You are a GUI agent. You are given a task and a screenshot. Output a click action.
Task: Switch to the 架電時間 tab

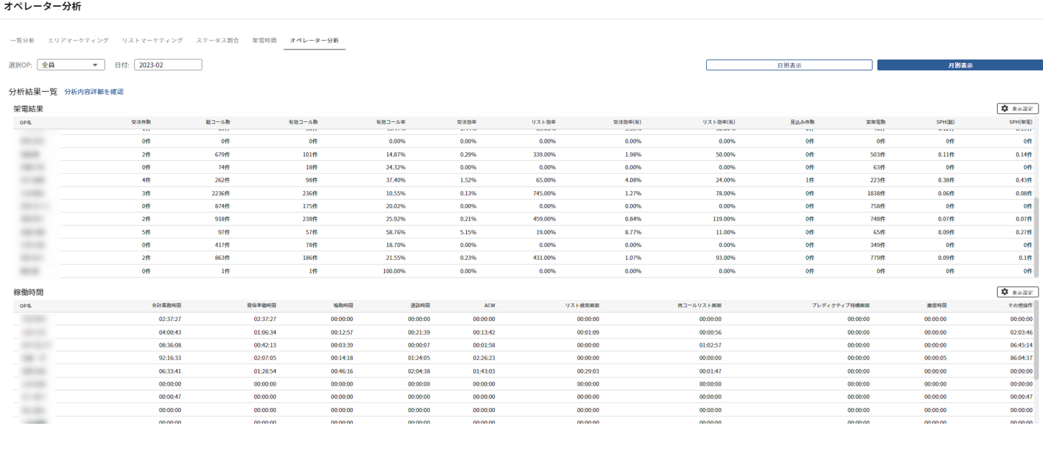(x=264, y=41)
